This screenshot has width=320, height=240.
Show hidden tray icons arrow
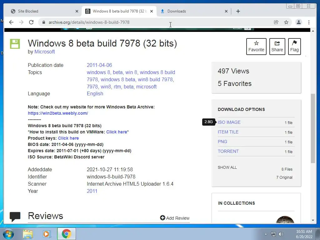click(x=266, y=234)
